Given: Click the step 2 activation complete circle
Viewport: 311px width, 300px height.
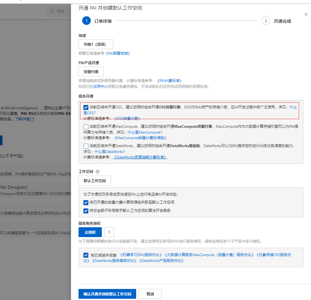Looking at the screenshot, I should 266,21.
